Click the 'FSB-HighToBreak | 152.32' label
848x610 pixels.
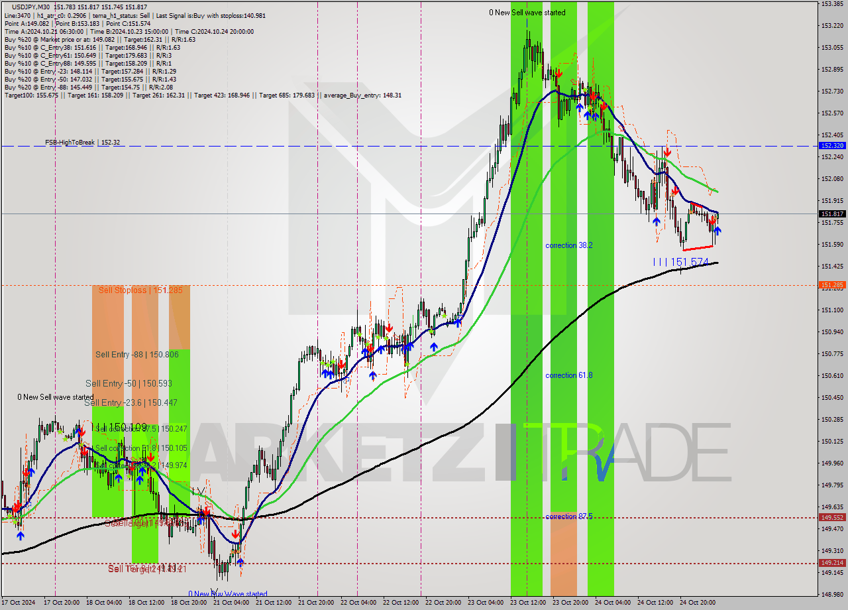(x=83, y=143)
